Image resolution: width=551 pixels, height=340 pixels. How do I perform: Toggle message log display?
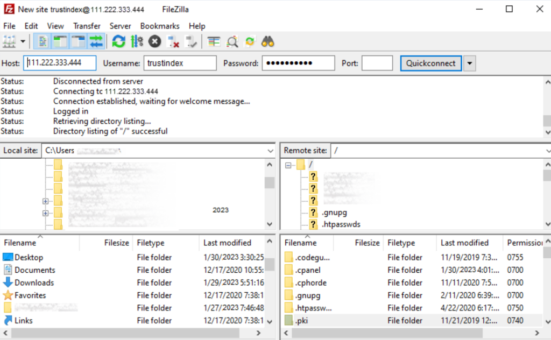(43, 41)
